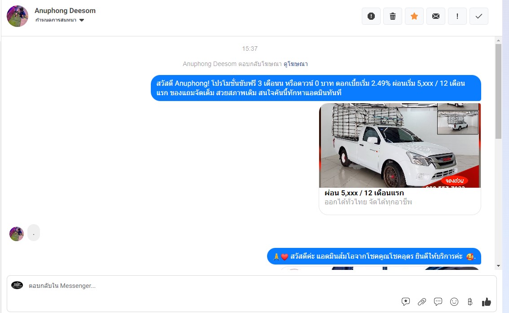Open page avatar in reply box
Viewport: 509px width, 313px height.
[17, 286]
